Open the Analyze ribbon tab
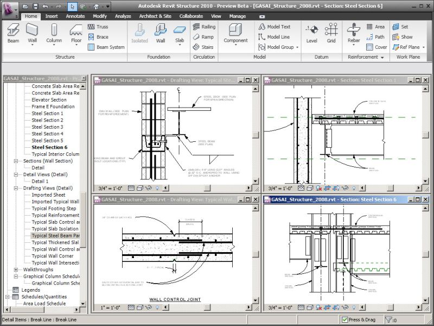The height and width of the screenshot is (326, 434). 123,16
